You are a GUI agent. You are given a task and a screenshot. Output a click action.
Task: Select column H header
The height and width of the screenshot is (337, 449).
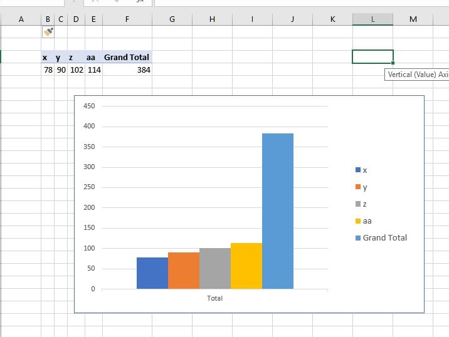(212, 19)
